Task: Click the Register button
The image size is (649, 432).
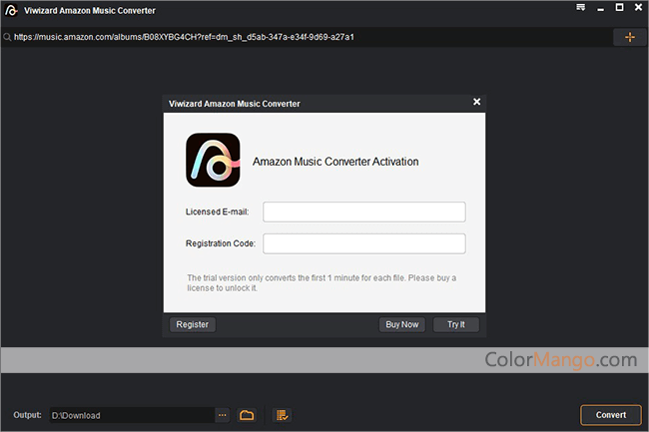Action: click(193, 324)
